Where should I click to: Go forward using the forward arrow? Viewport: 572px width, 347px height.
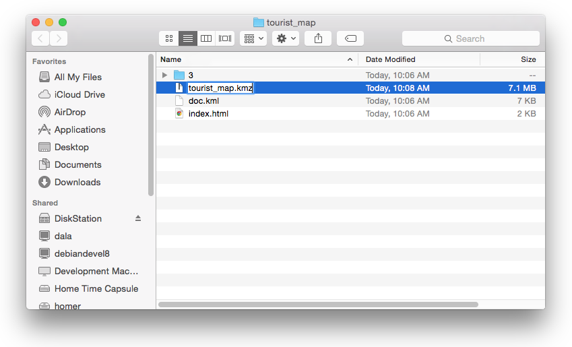[59, 38]
